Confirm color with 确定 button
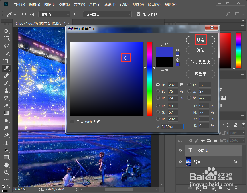This screenshot has width=247, height=193. [200, 40]
